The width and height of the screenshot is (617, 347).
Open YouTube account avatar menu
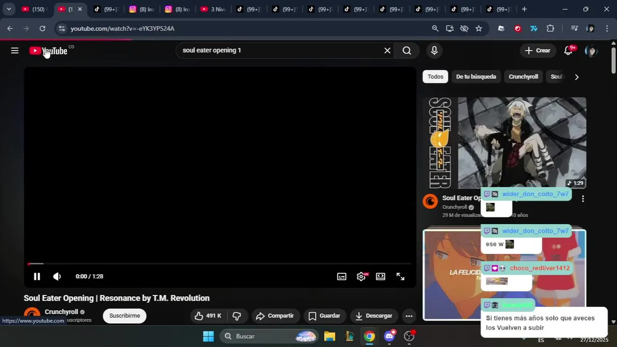click(591, 51)
